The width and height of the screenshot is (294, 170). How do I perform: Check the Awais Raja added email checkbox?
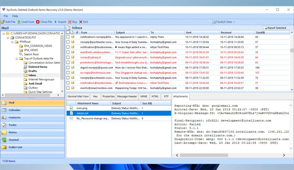(x=68, y=47)
